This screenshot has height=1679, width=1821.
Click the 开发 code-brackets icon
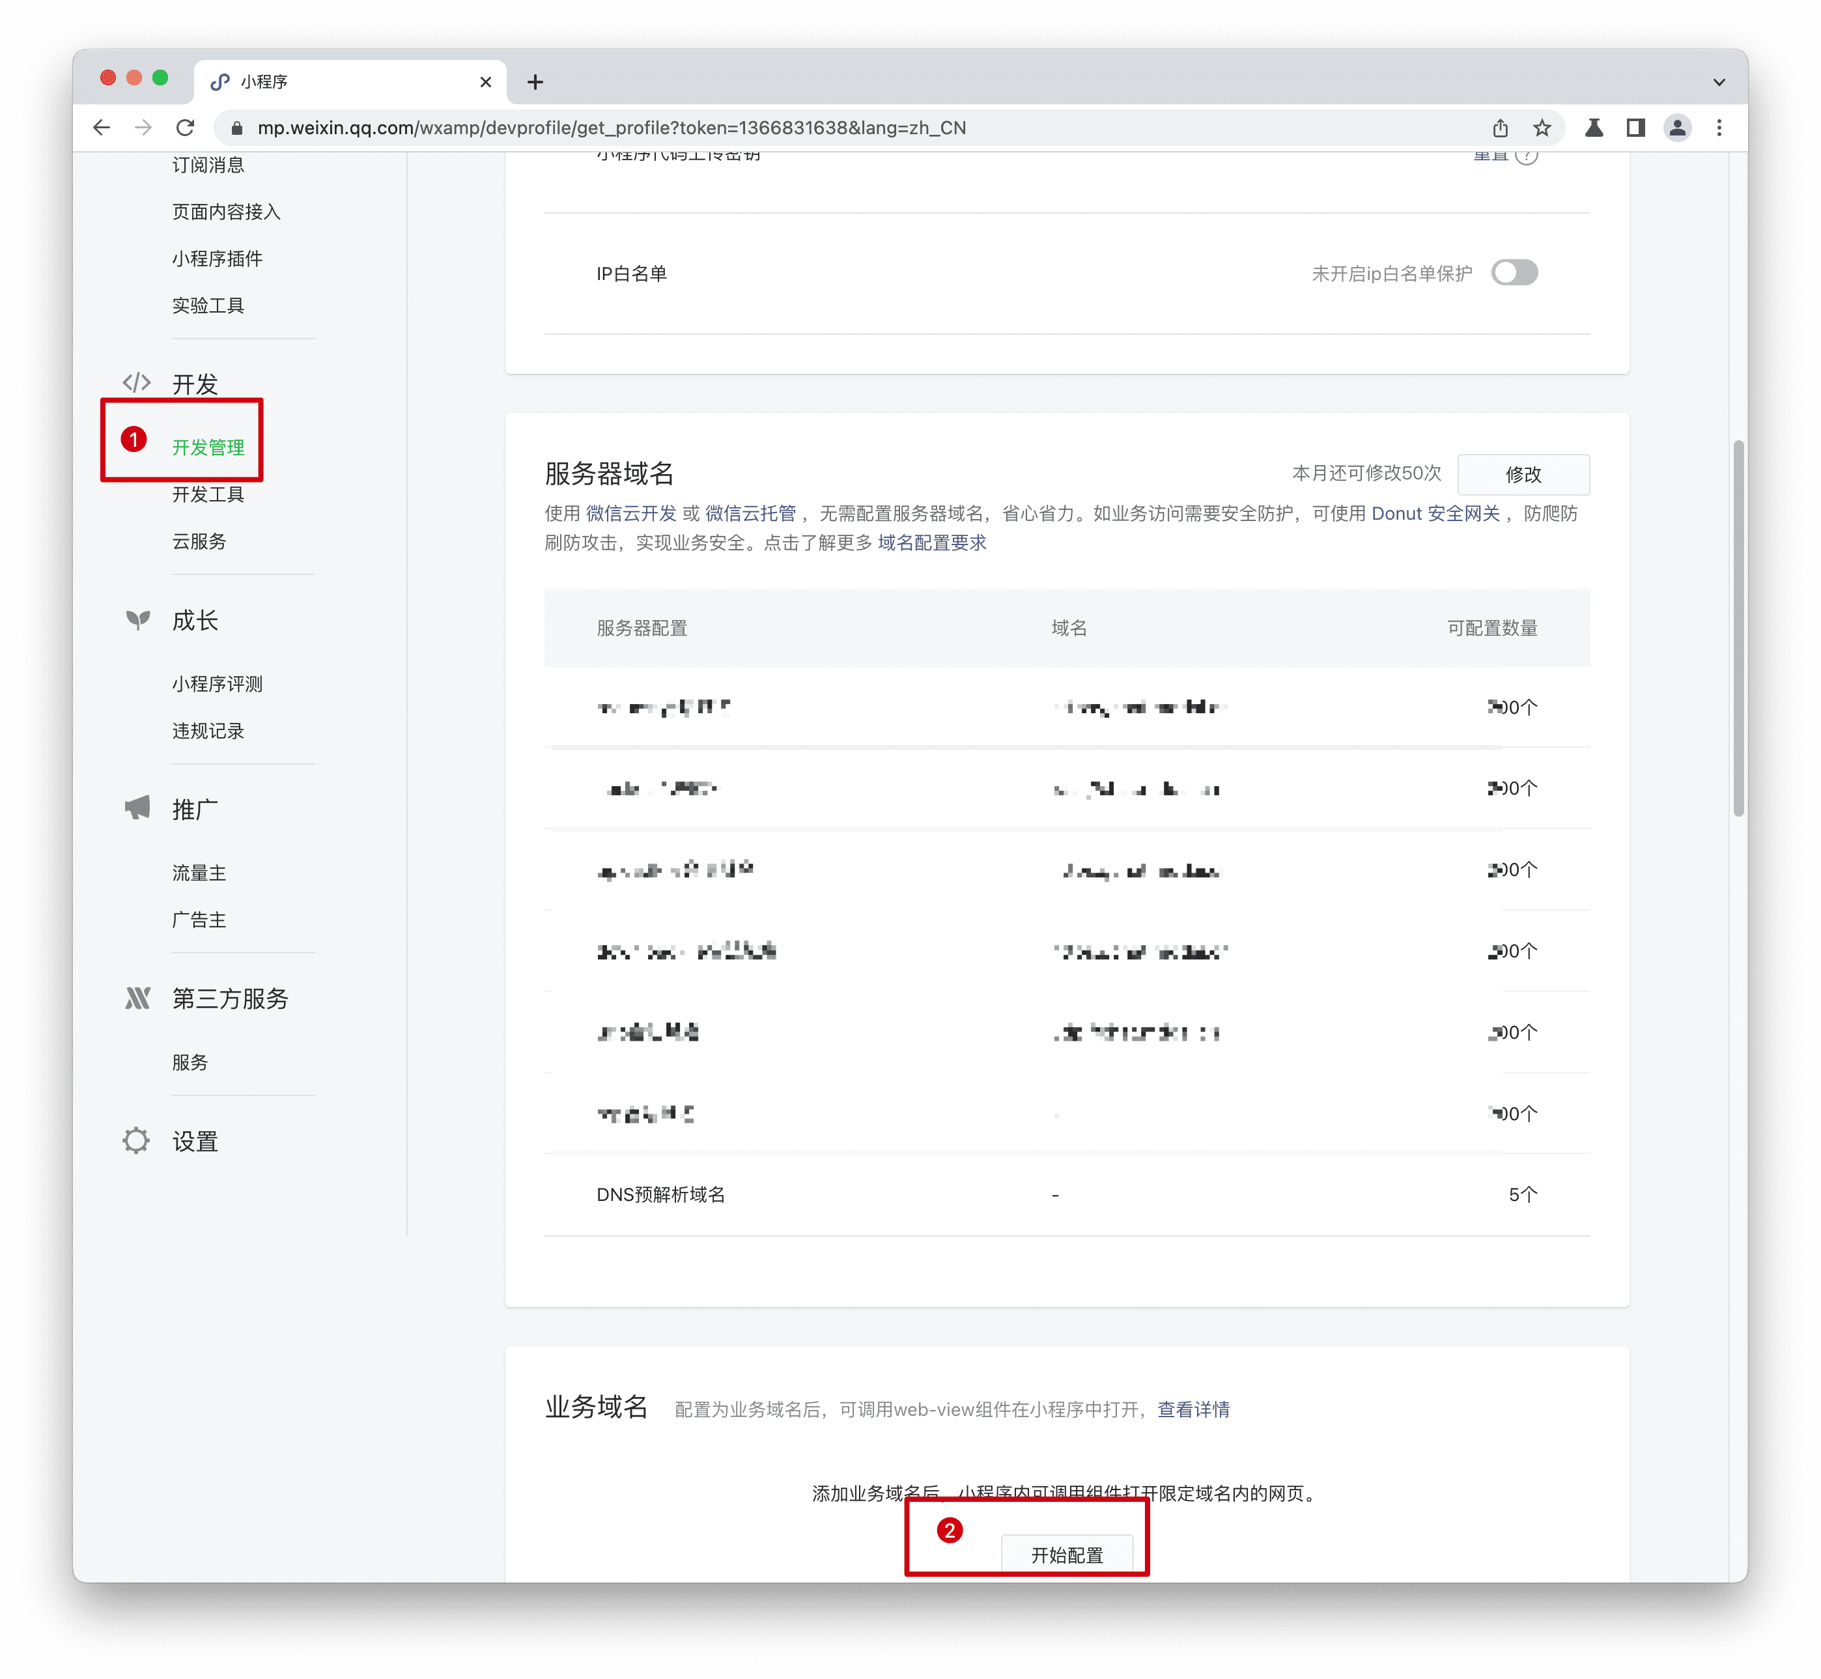click(136, 382)
